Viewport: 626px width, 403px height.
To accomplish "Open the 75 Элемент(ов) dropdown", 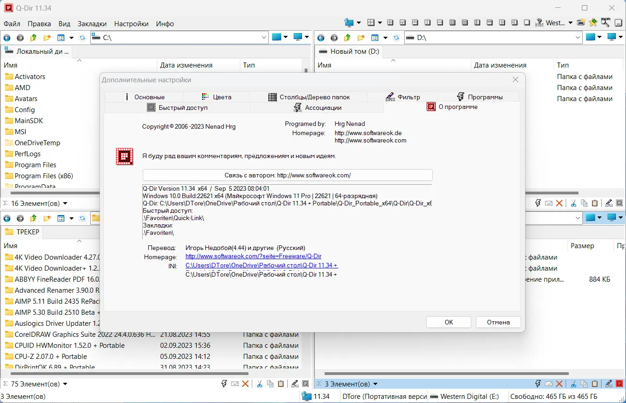I will click(65, 384).
